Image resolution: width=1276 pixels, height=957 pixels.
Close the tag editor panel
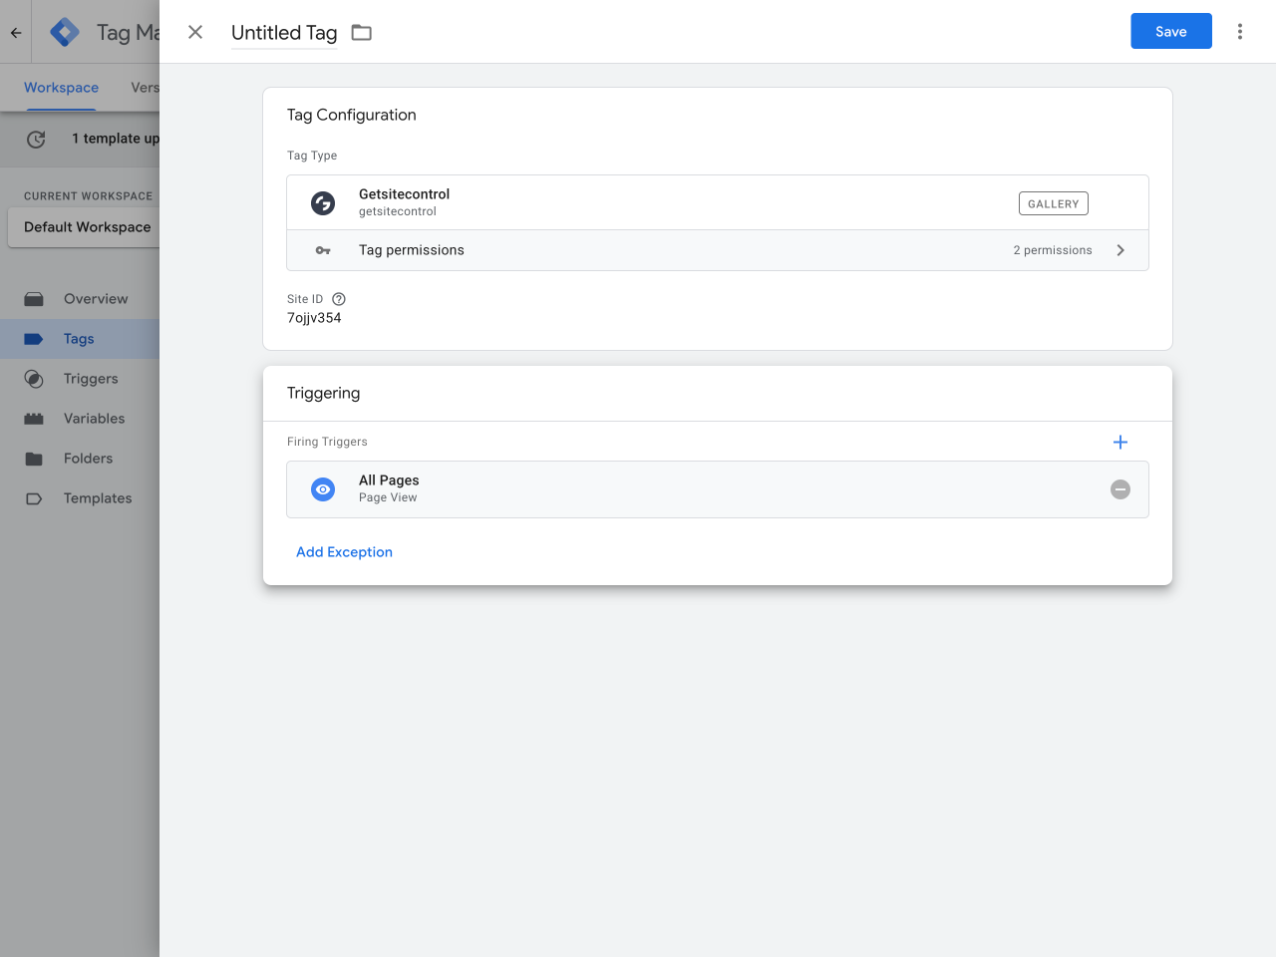coord(195,32)
